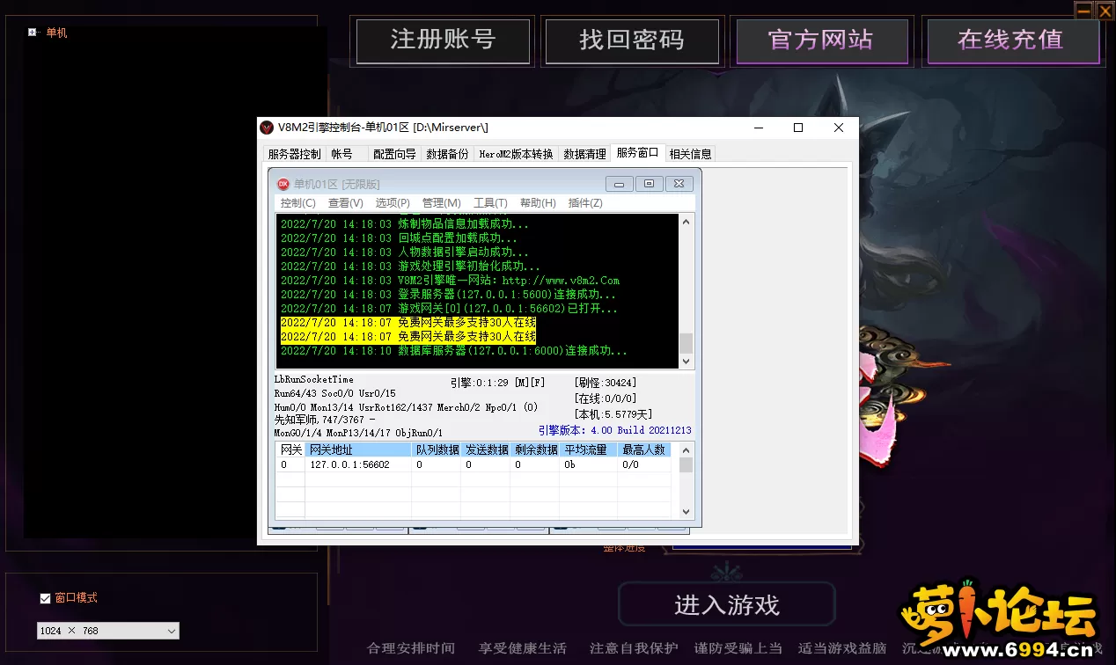Click the gateway table scroll-down arrow
Screen dimensions: 1116x665
pyautogui.click(x=686, y=512)
